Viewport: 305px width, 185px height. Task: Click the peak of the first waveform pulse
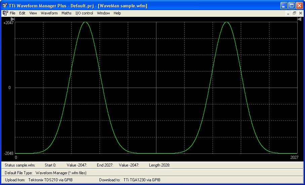pos(85,22)
